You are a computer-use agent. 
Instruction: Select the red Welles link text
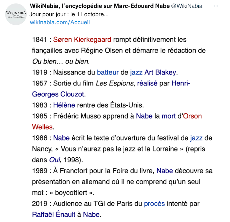pos(42,127)
